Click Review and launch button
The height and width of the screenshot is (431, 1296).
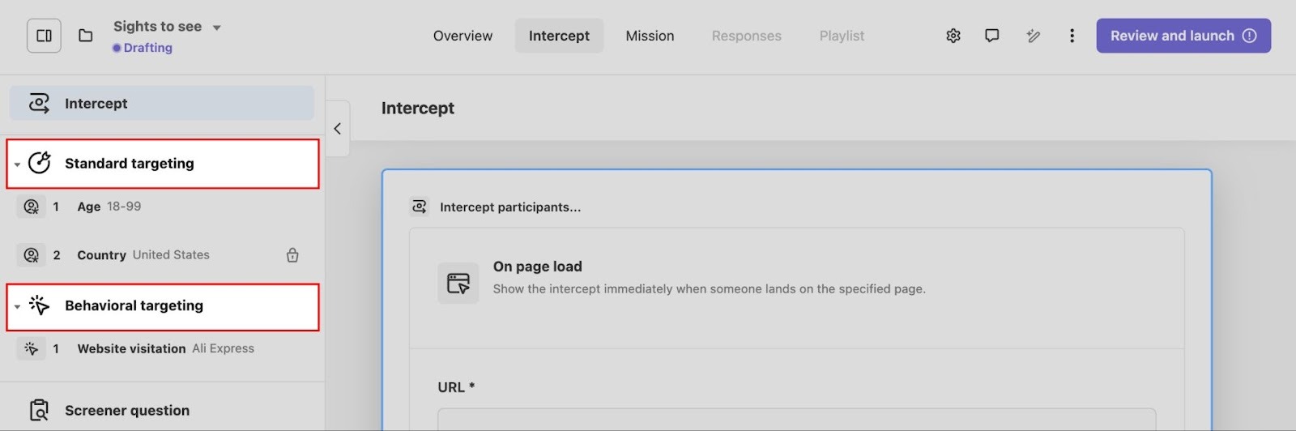tap(1183, 36)
